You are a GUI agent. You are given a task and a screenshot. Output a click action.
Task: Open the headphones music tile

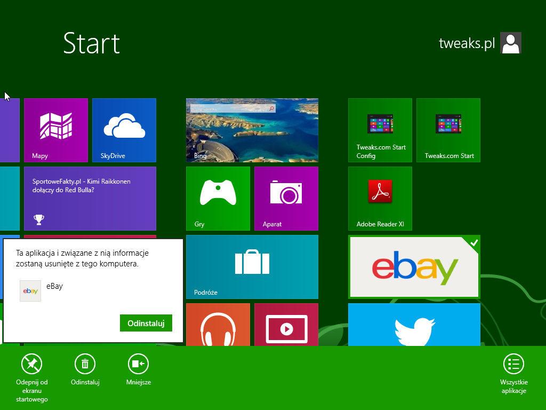point(218,325)
